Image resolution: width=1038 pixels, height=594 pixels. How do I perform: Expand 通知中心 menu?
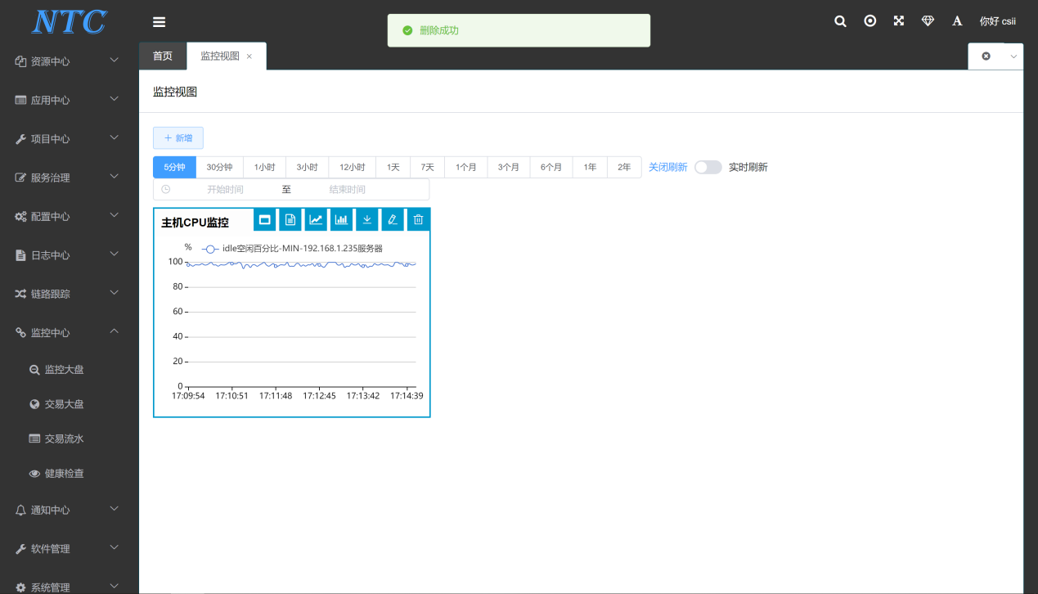point(70,511)
